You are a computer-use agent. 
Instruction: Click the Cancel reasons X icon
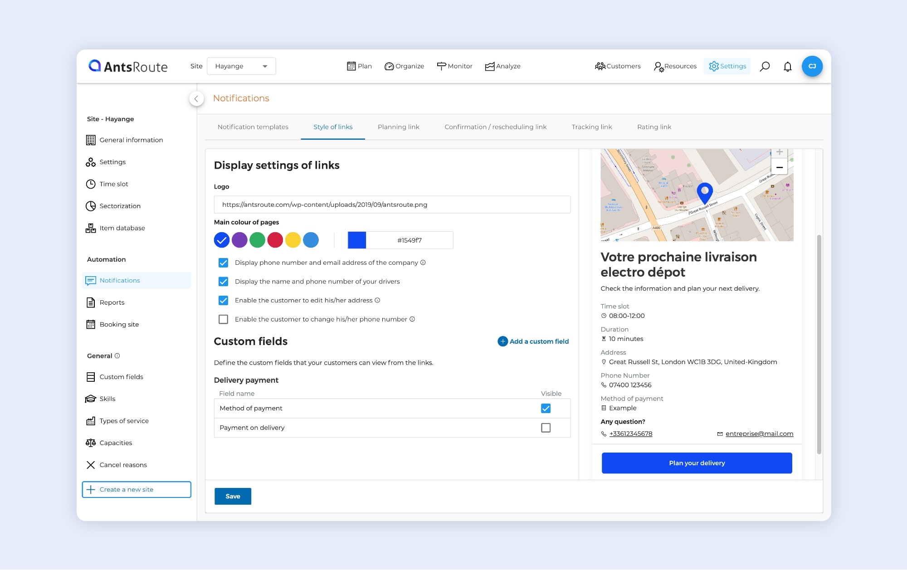(x=91, y=465)
